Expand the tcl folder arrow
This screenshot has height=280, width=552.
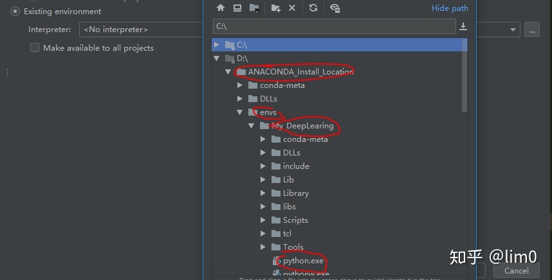[263, 233]
